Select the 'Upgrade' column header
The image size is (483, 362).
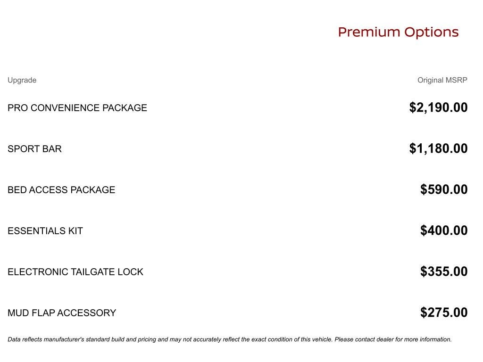pos(22,80)
